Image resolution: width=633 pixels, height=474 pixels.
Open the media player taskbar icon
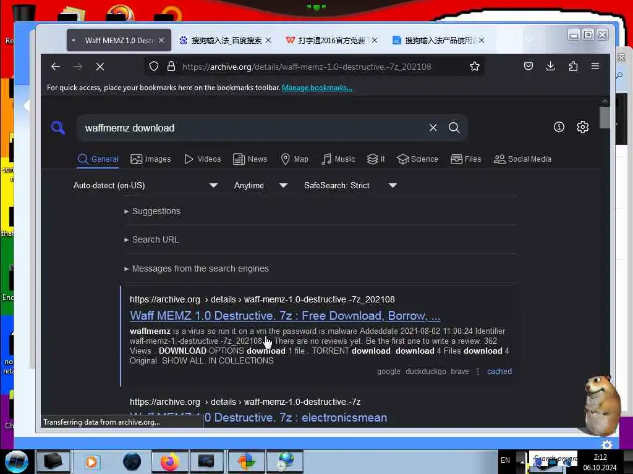(x=91, y=462)
